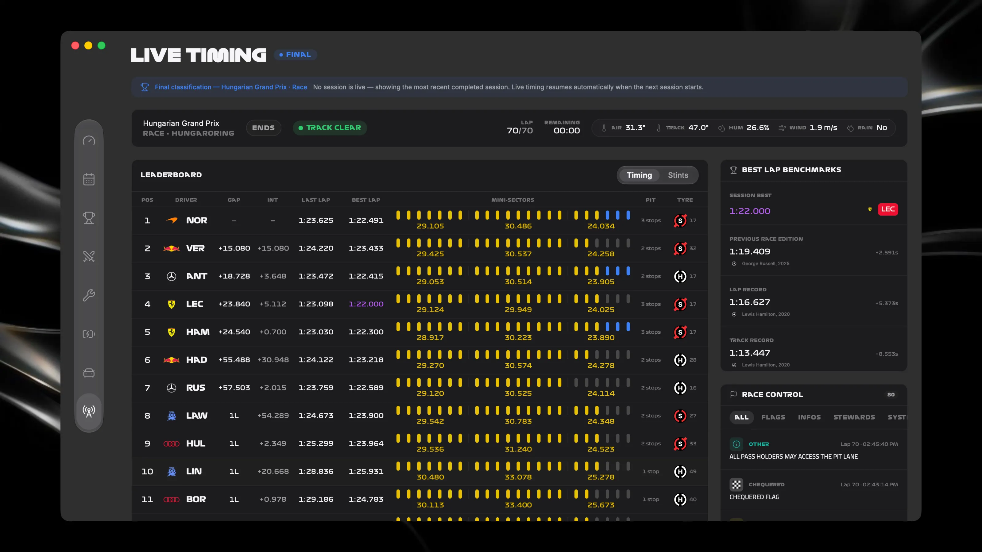Click the Red Bull logo in the HAD row

point(172,360)
